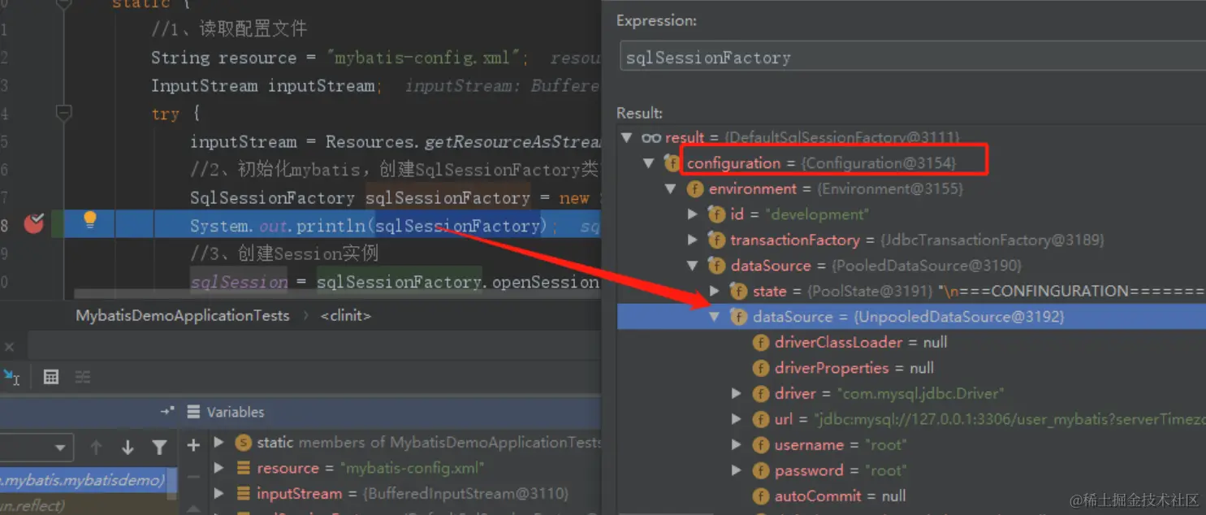The width and height of the screenshot is (1206, 515).
Task: Collapse the UnpooledDataSource dataSource node
Action: click(x=714, y=317)
